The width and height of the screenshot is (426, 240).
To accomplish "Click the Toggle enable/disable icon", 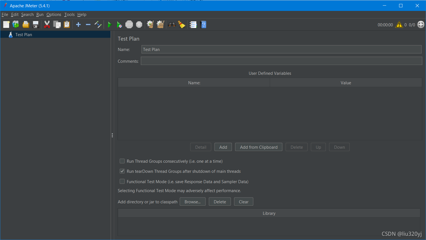I will tap(98, 25).
